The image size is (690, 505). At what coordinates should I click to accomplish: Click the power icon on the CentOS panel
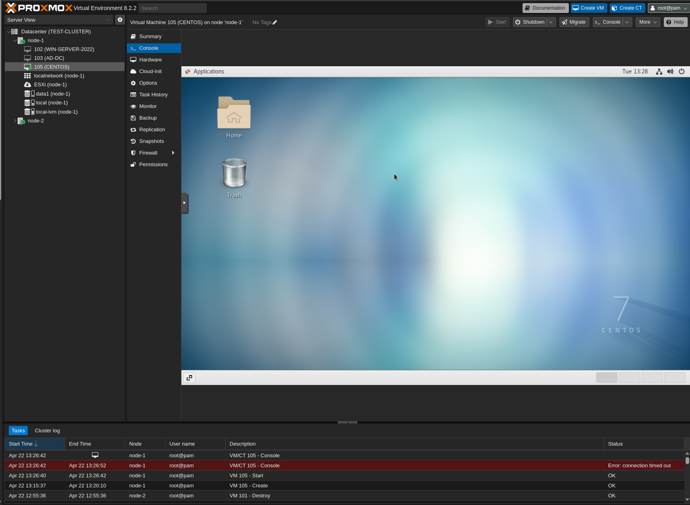point(681,71)
